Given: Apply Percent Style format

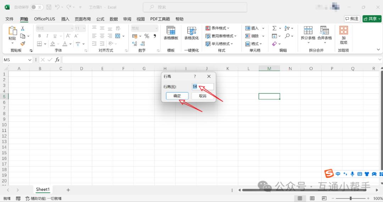Looking at the screenshot, I should coord(147,36).
